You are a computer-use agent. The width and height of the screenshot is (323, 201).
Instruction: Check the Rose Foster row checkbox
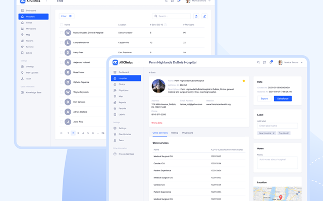pyautogui.click(x=62, y=72)
